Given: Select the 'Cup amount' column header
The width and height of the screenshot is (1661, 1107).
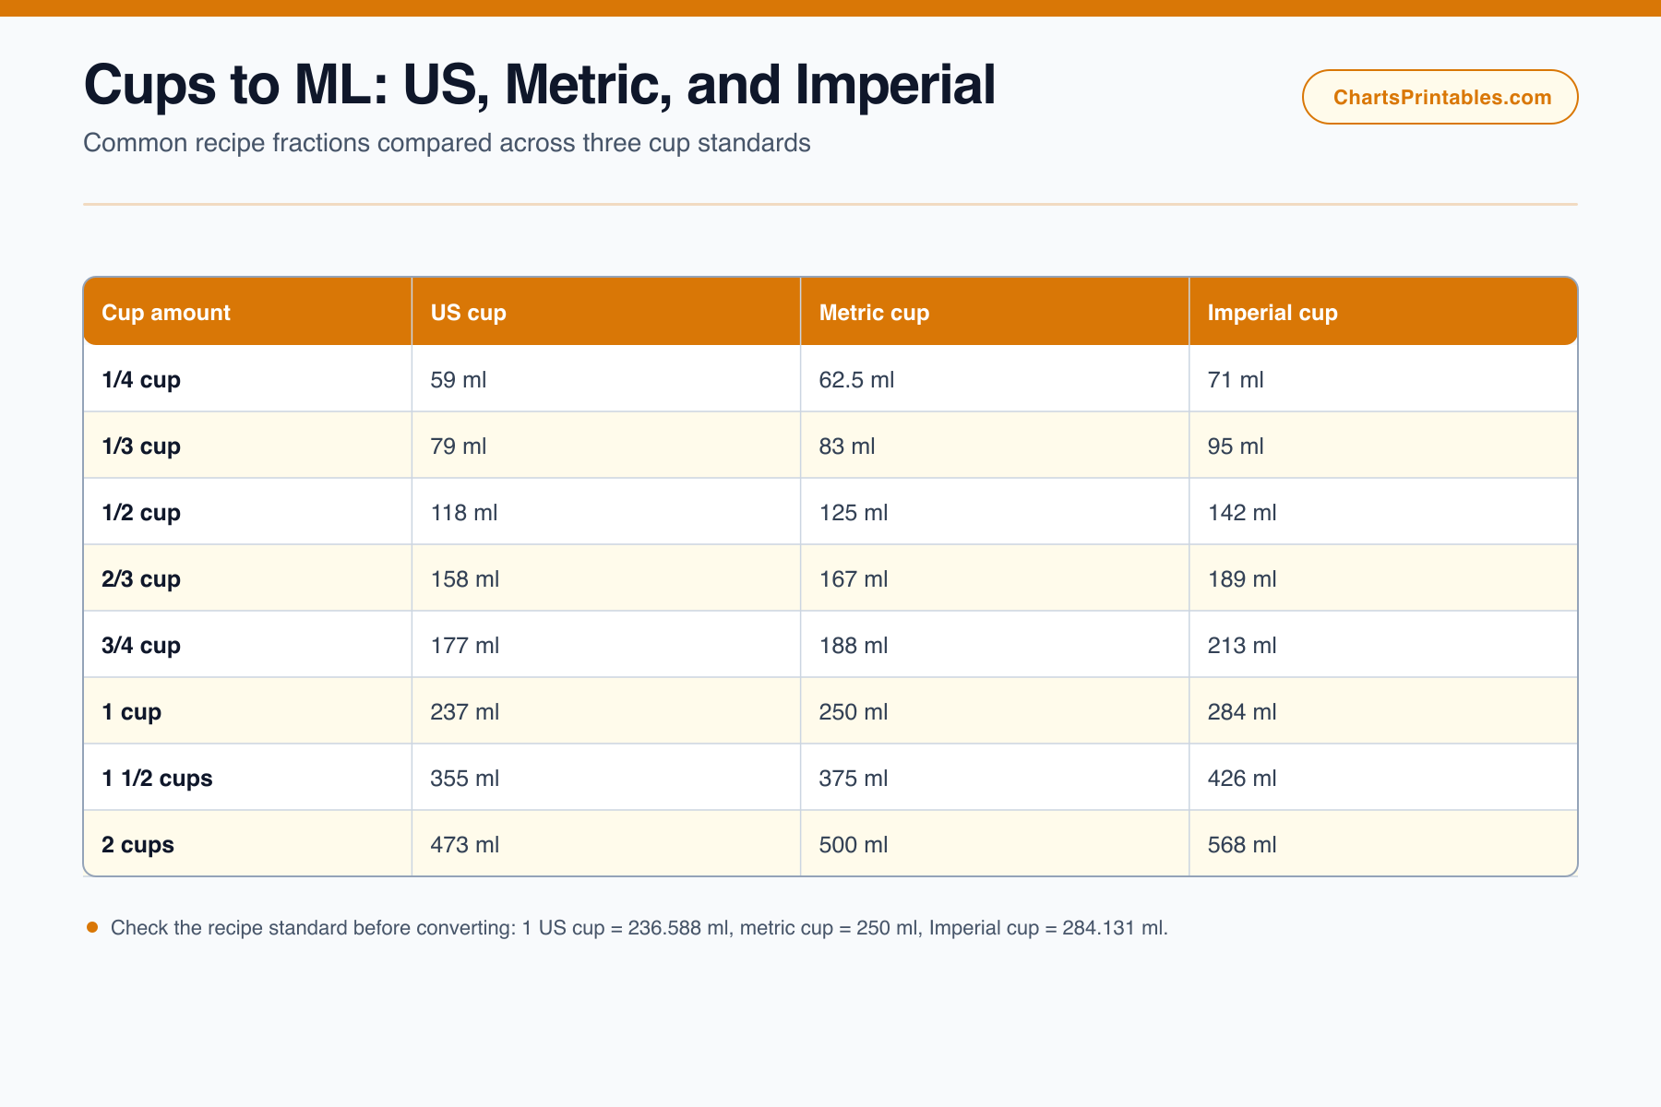Looking at the screenshot, I should 247,312.
